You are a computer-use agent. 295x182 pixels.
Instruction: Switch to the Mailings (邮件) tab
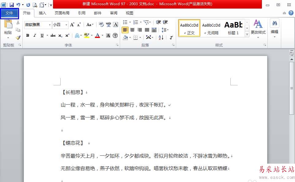click(98, 13)
